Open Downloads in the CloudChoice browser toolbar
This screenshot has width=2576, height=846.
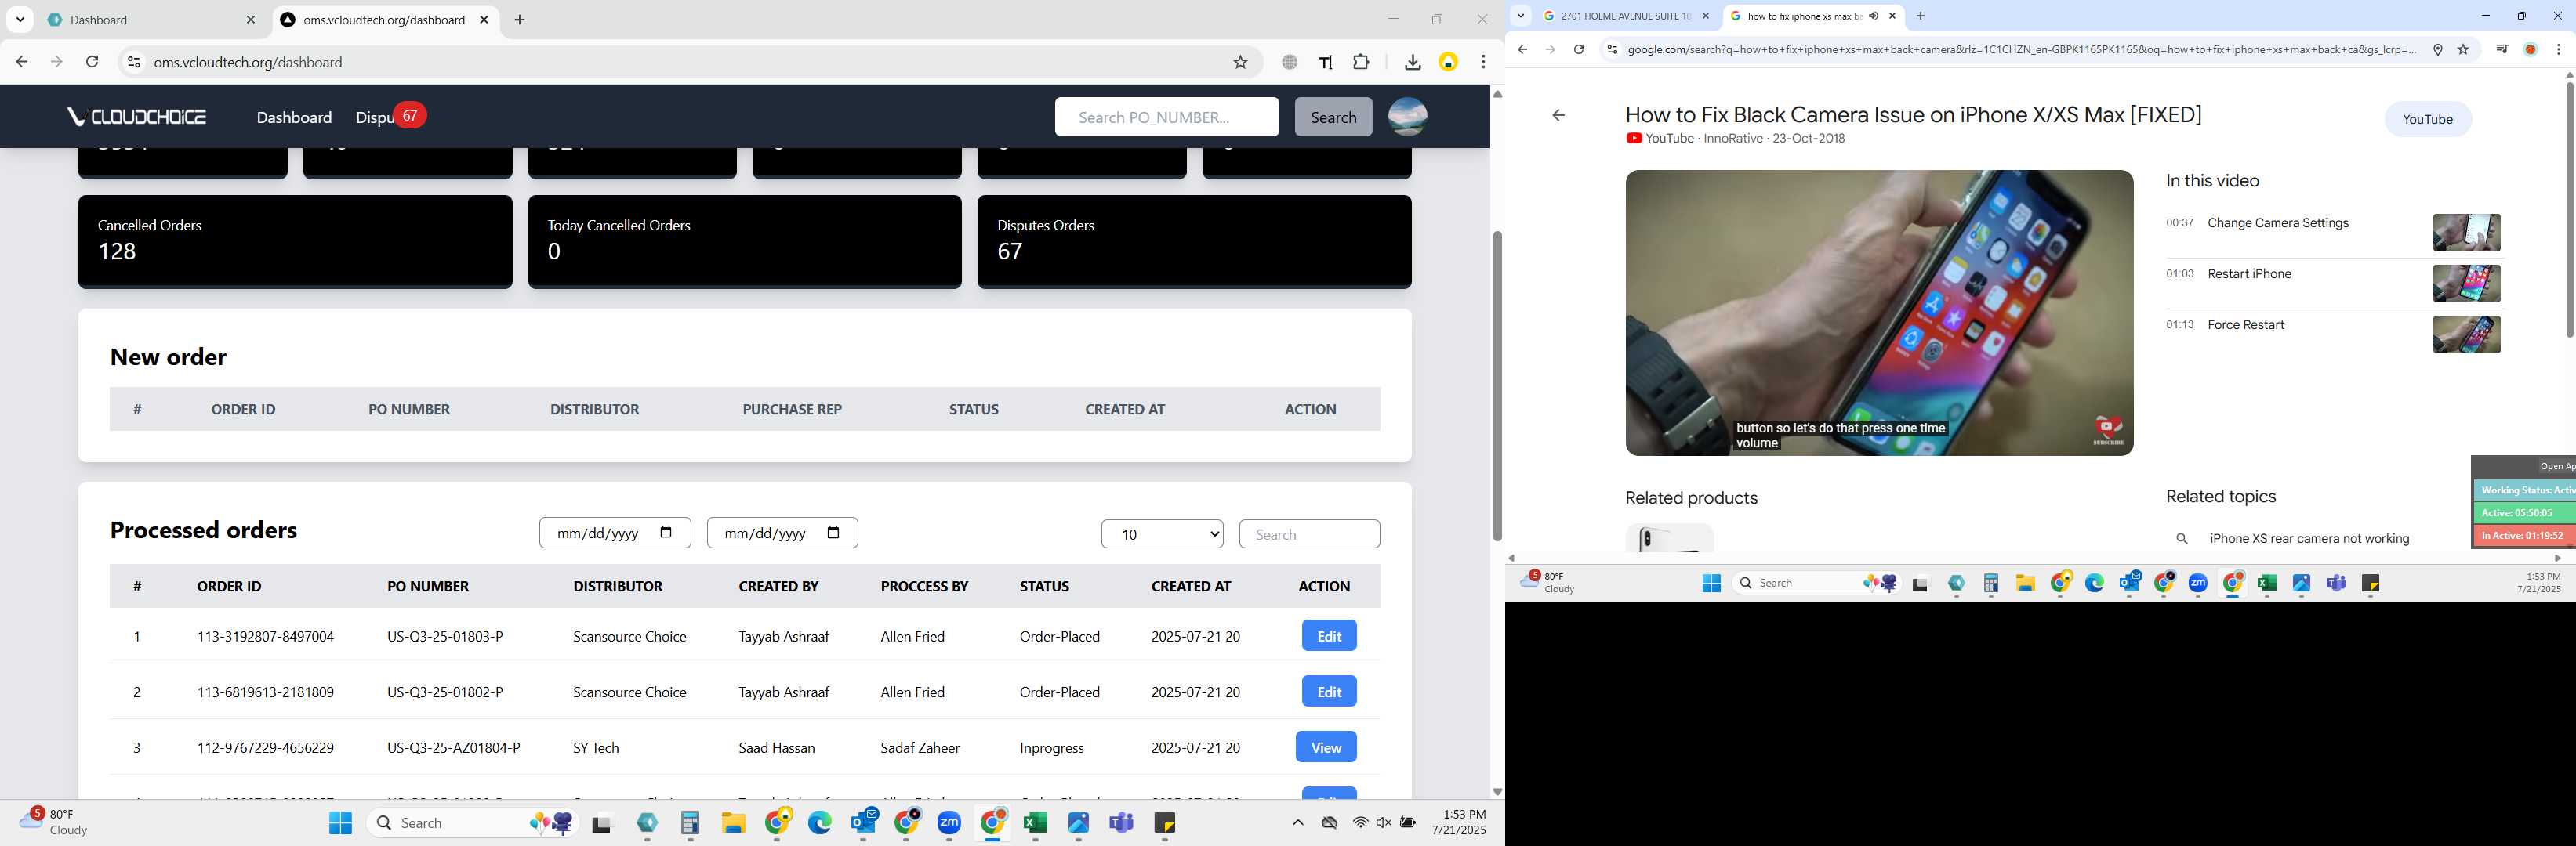[1412, 62]
